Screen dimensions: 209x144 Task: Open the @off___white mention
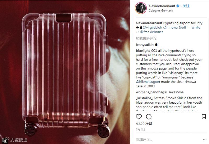189,28
